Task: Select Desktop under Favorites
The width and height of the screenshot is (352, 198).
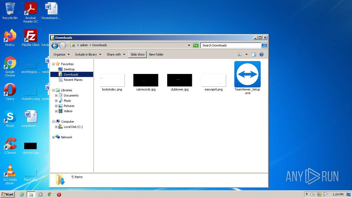Action: click(69, 69)
